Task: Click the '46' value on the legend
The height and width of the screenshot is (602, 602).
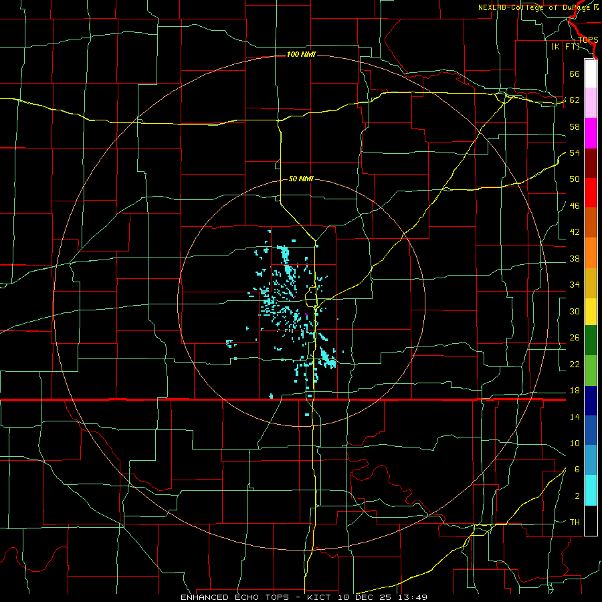Action: tap(575, 205)
